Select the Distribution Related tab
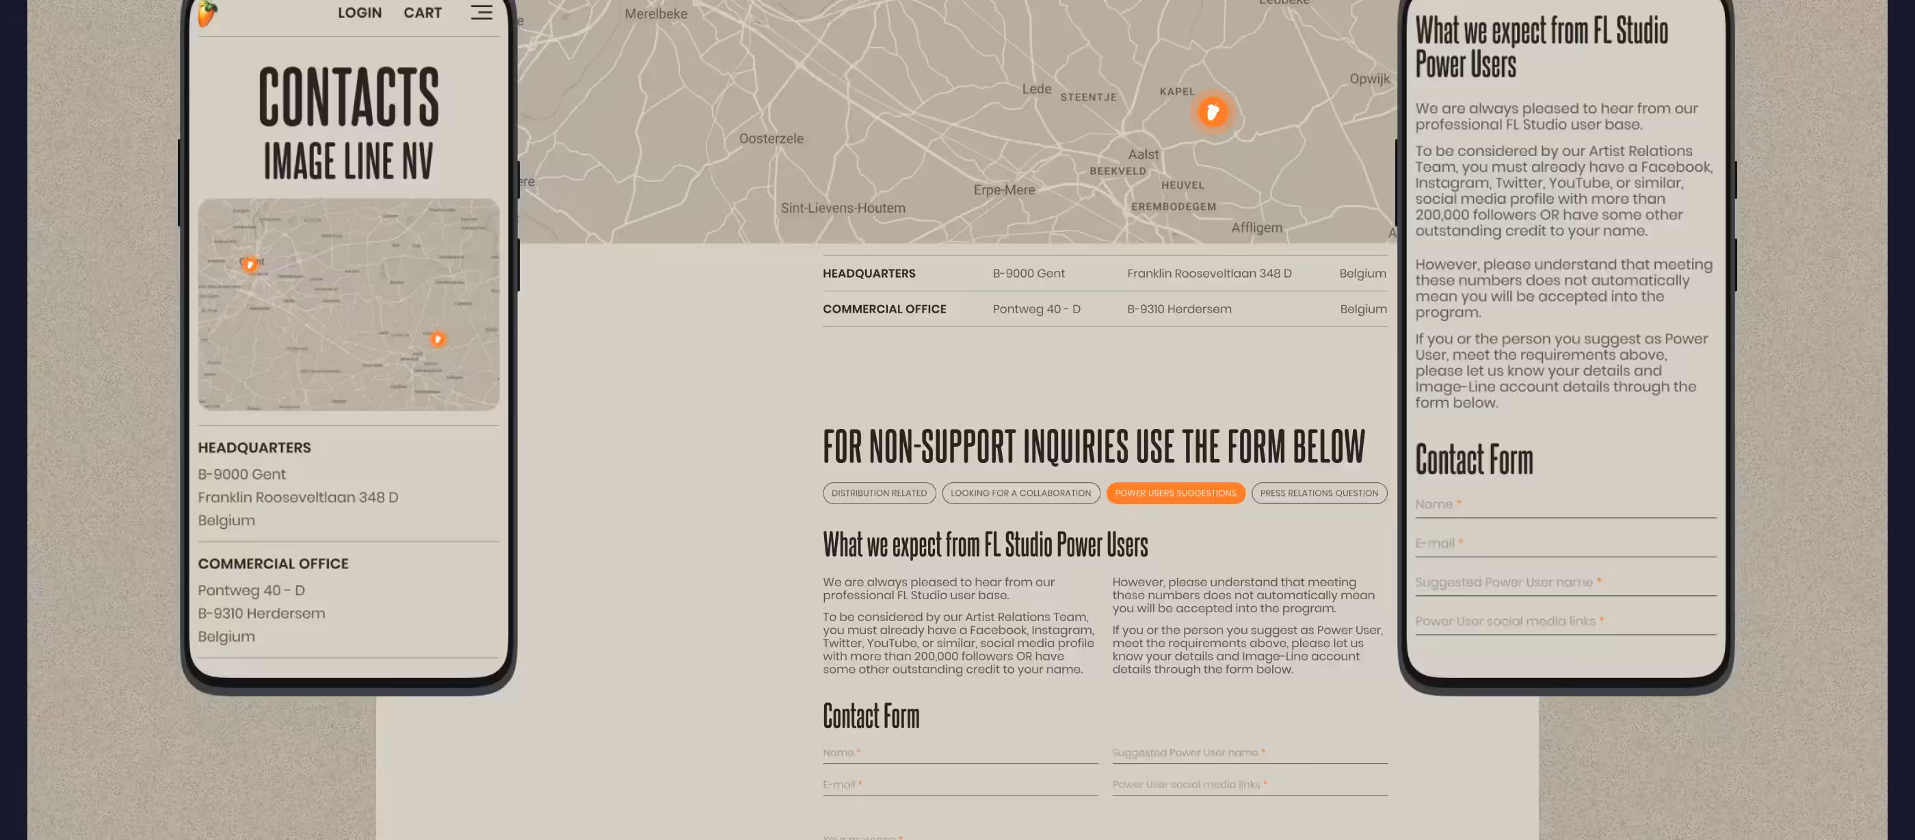 tap(879, 493)
